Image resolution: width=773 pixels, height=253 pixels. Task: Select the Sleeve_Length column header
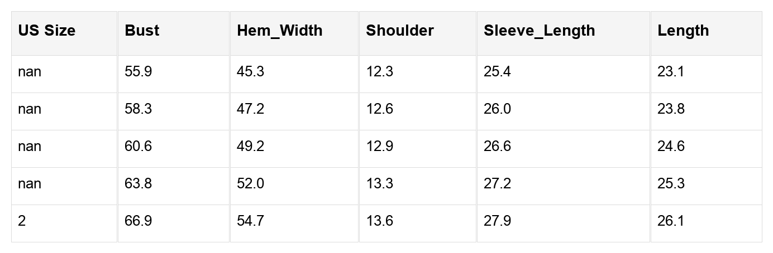tap(539, 31)
